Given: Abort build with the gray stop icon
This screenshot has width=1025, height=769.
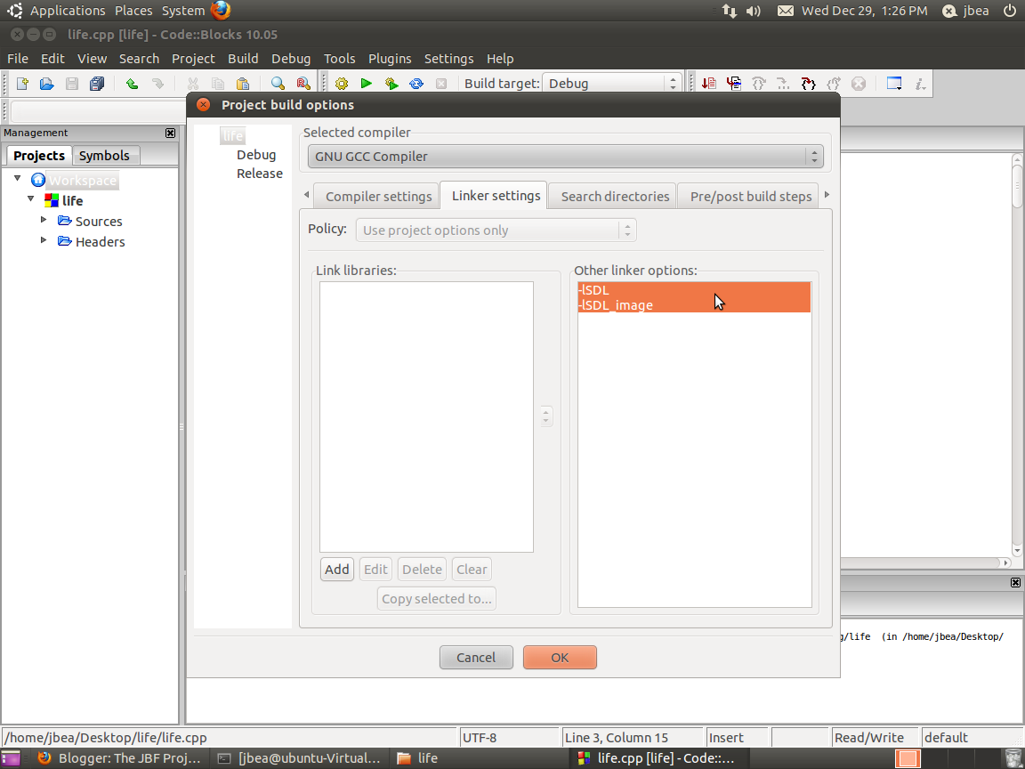Looking at the screenshot, I should coord(441,84).
